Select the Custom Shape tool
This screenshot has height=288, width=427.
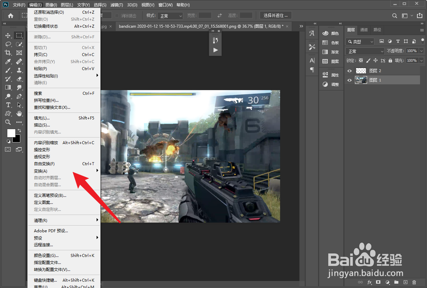coord(8,113)
